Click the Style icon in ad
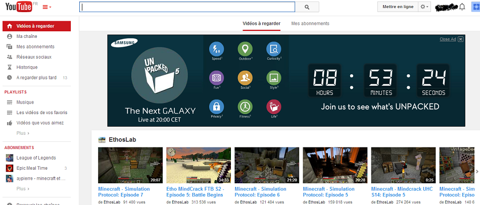This screenshot has height=205, width=480. (x=274, y=78)
